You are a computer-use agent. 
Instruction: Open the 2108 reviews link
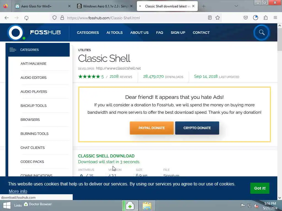coord(121,77)
